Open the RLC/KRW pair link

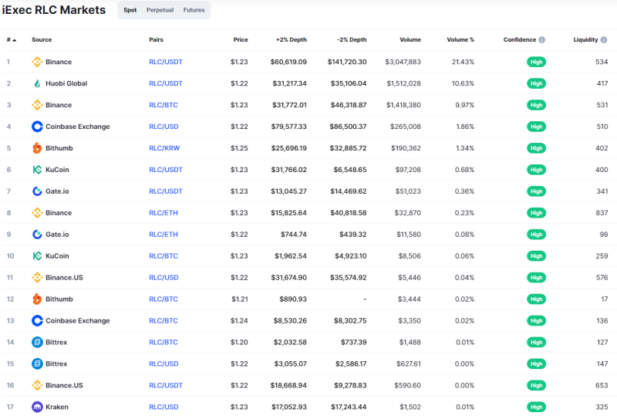tap(164, 148)
